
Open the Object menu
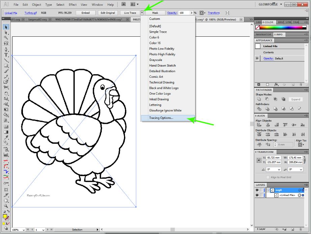coord(36,4)
